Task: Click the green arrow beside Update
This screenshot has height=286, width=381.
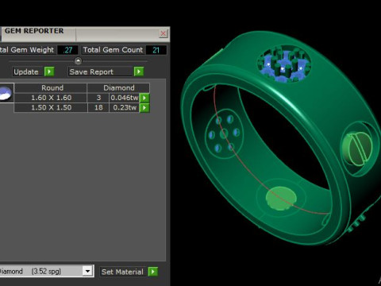Action: tap(49, 71)
